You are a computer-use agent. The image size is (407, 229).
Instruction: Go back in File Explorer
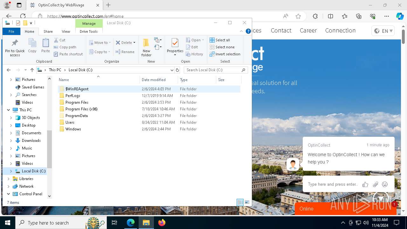pos(9,70)
